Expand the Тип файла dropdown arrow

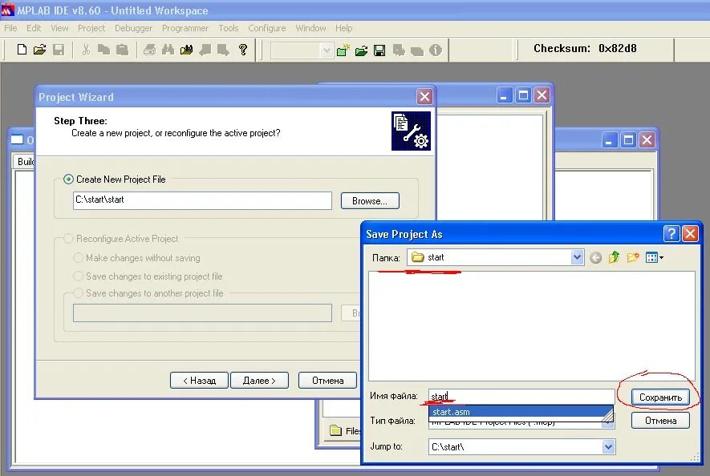pyautogui.click(x=608, y=425)
